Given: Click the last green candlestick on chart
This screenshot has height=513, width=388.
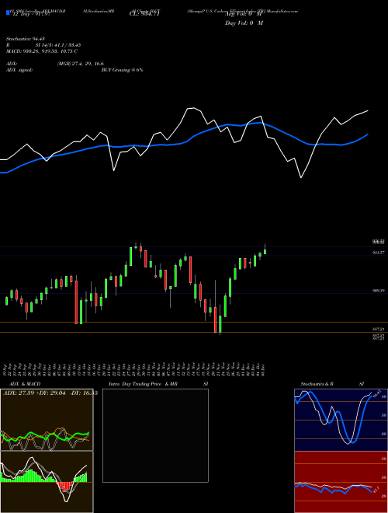Looking at the screenshot, I should click(x=265, y=251).
